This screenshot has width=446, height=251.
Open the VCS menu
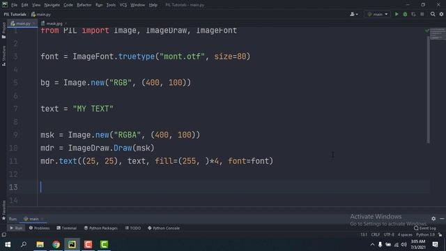(x=123, y=5)
